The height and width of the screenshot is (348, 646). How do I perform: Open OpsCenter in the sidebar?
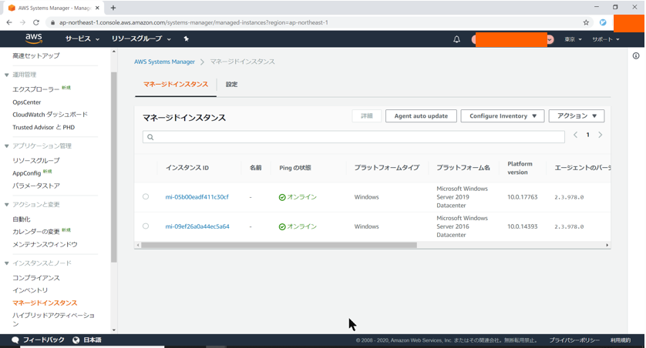[x=27, y=102]
